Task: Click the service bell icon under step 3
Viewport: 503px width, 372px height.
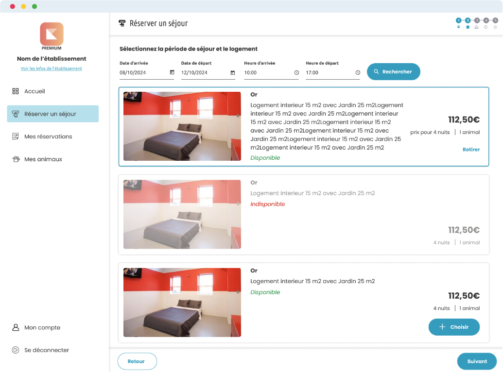Action: [x=477, y=27]
